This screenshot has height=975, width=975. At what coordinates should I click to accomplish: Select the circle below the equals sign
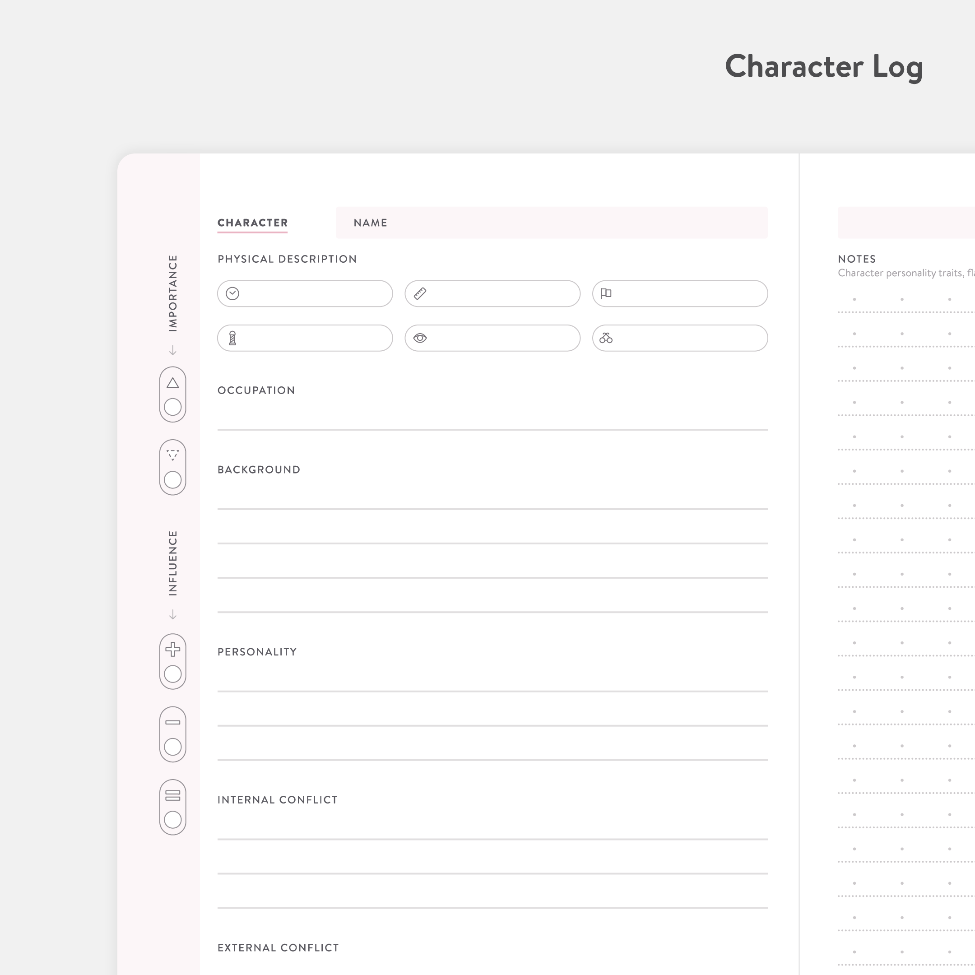point(172,820)
